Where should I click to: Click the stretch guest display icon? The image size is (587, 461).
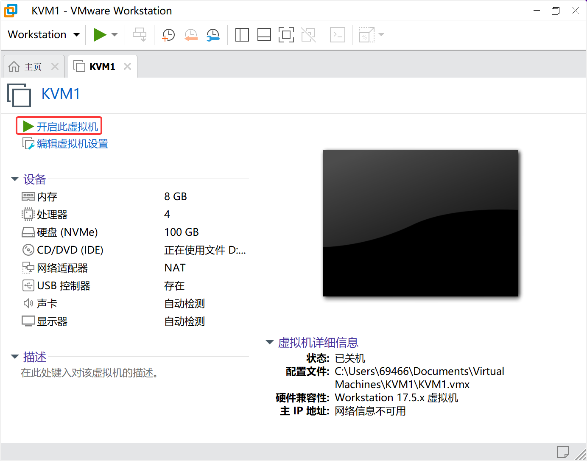366,35
